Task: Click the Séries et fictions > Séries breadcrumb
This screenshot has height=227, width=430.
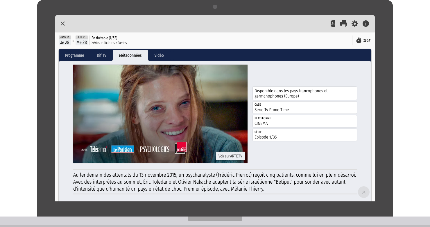Action: [x=109, y=43]
